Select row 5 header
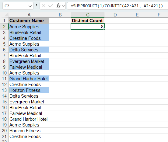This screenshot has width=168, height=142. (x=4, y=44)
